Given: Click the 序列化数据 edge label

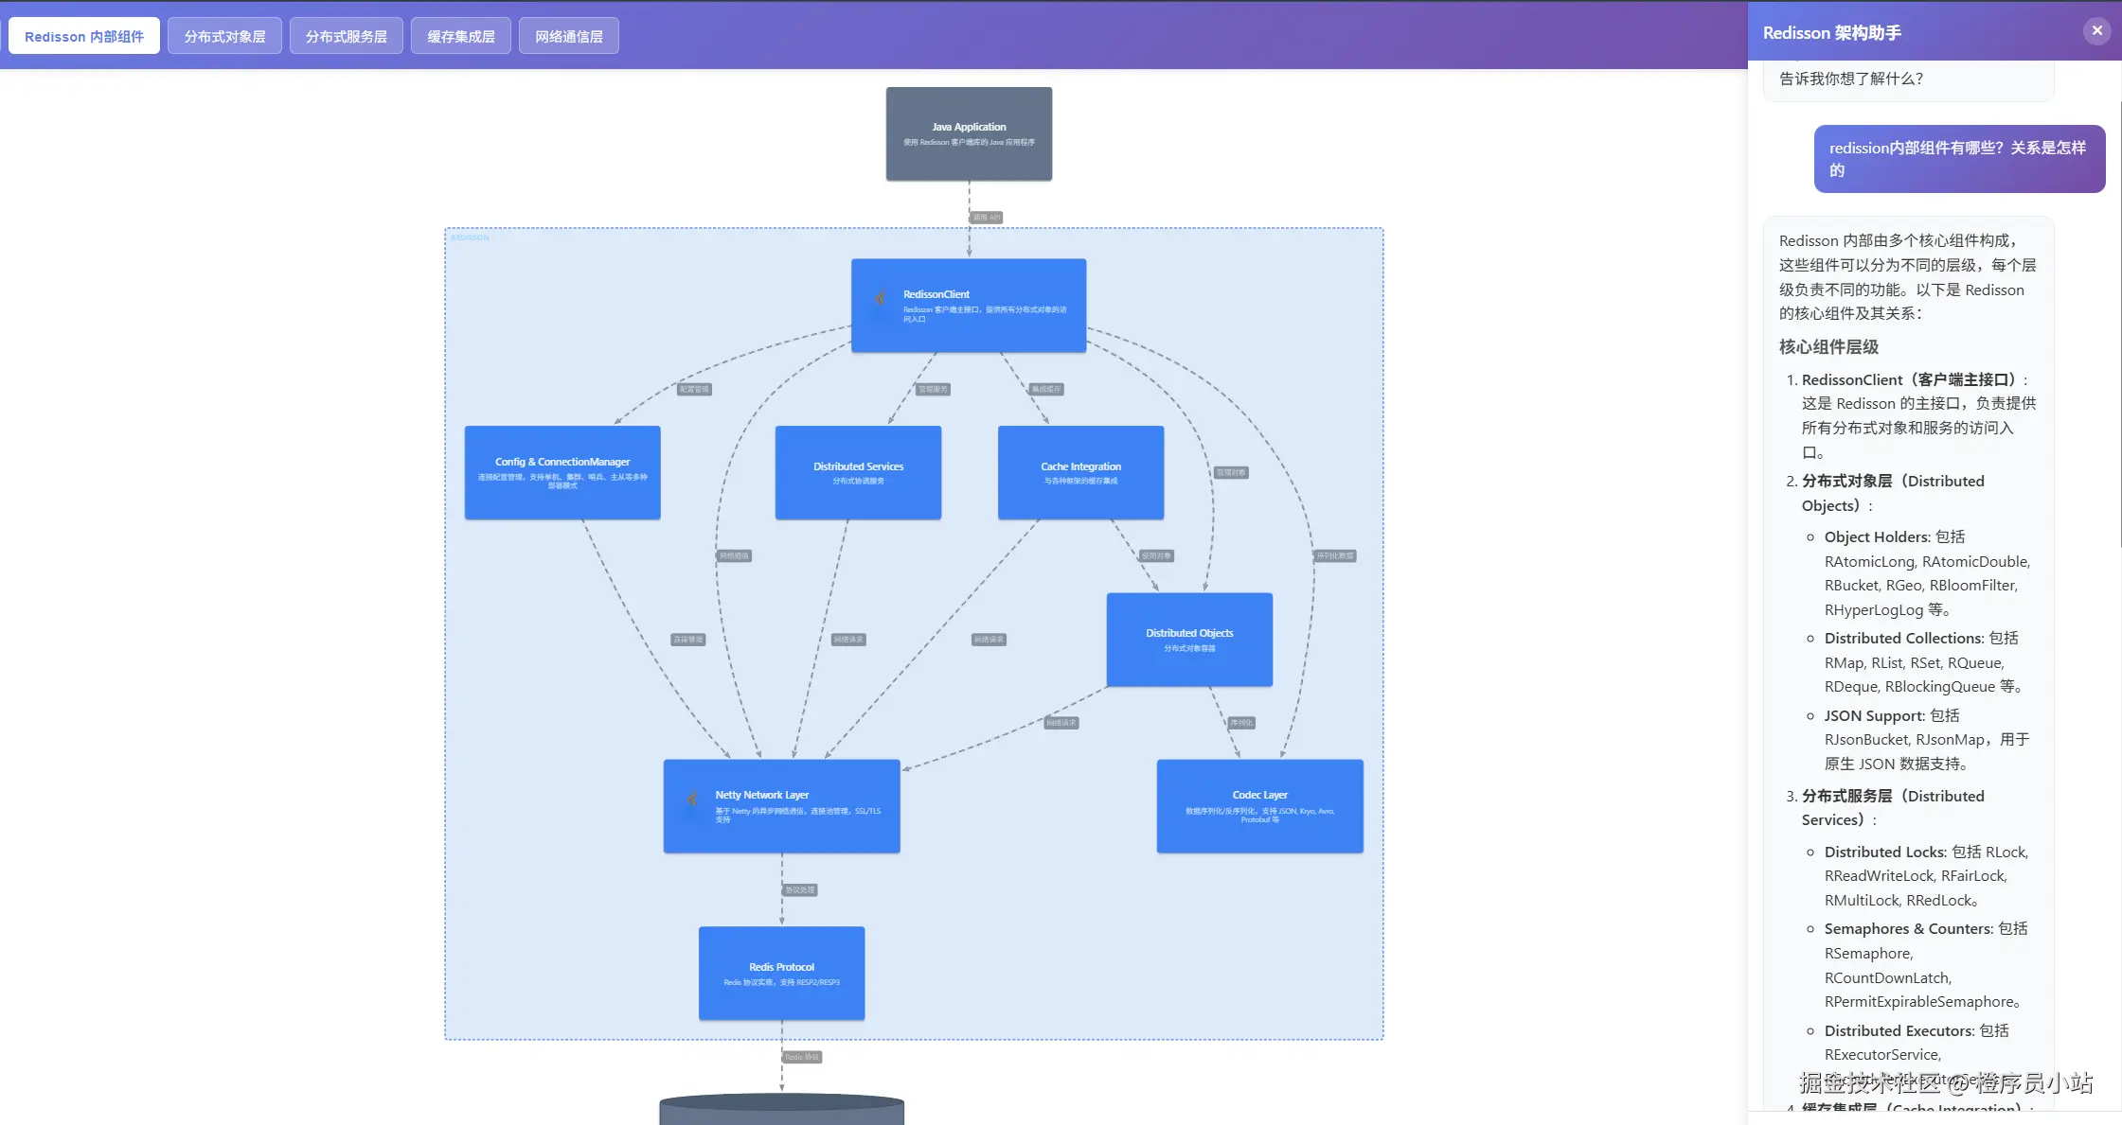Looking at the screenshot, I should coord(1335,555).
